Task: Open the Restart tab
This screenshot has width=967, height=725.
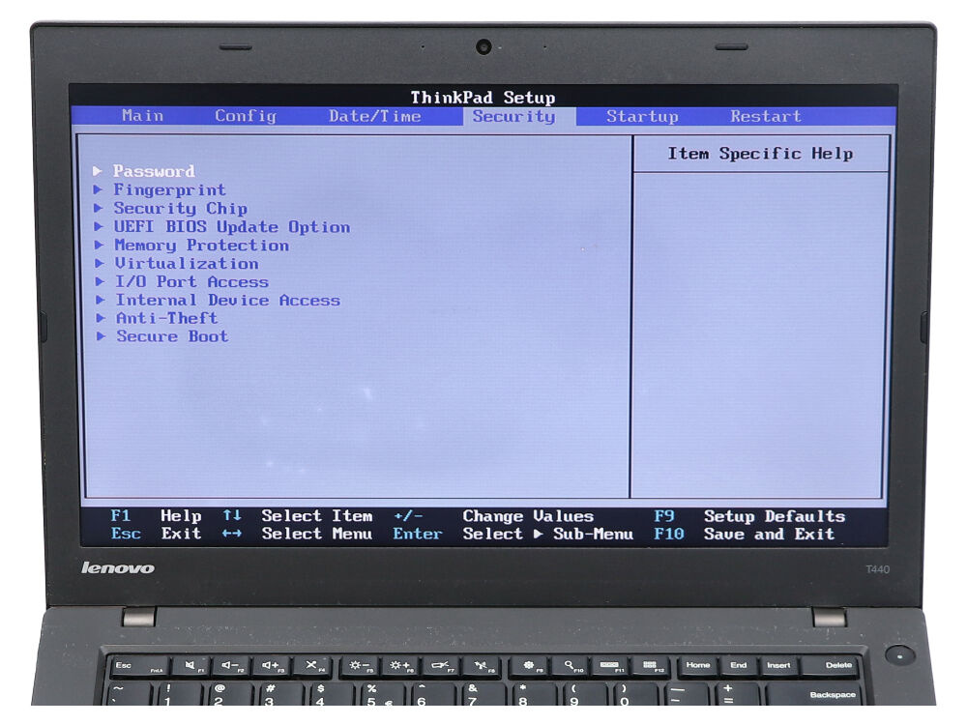Action: (x=765, y=116)
